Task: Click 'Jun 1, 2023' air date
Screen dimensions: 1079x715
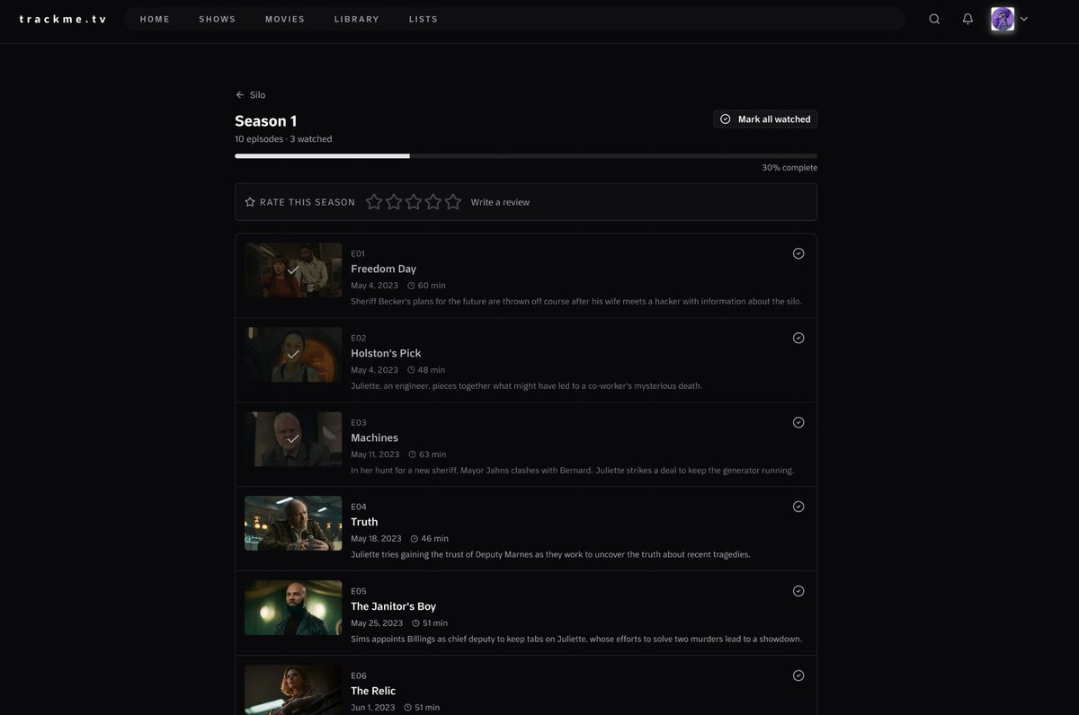Action: (x=373, y=708)
